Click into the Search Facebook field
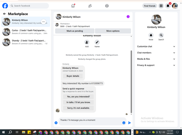The width and height of the screenshot is (182, 135). click(29, 6)
